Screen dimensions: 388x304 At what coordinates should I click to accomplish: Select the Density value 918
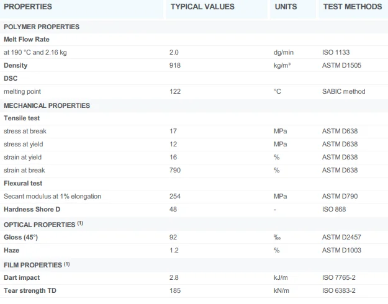pos(175,65)
